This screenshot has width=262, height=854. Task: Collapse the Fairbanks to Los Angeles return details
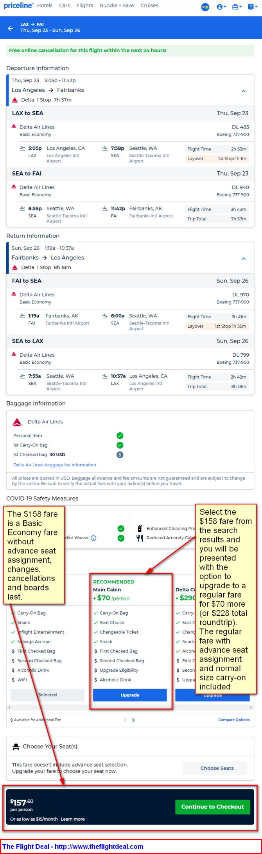pos(244,259)
